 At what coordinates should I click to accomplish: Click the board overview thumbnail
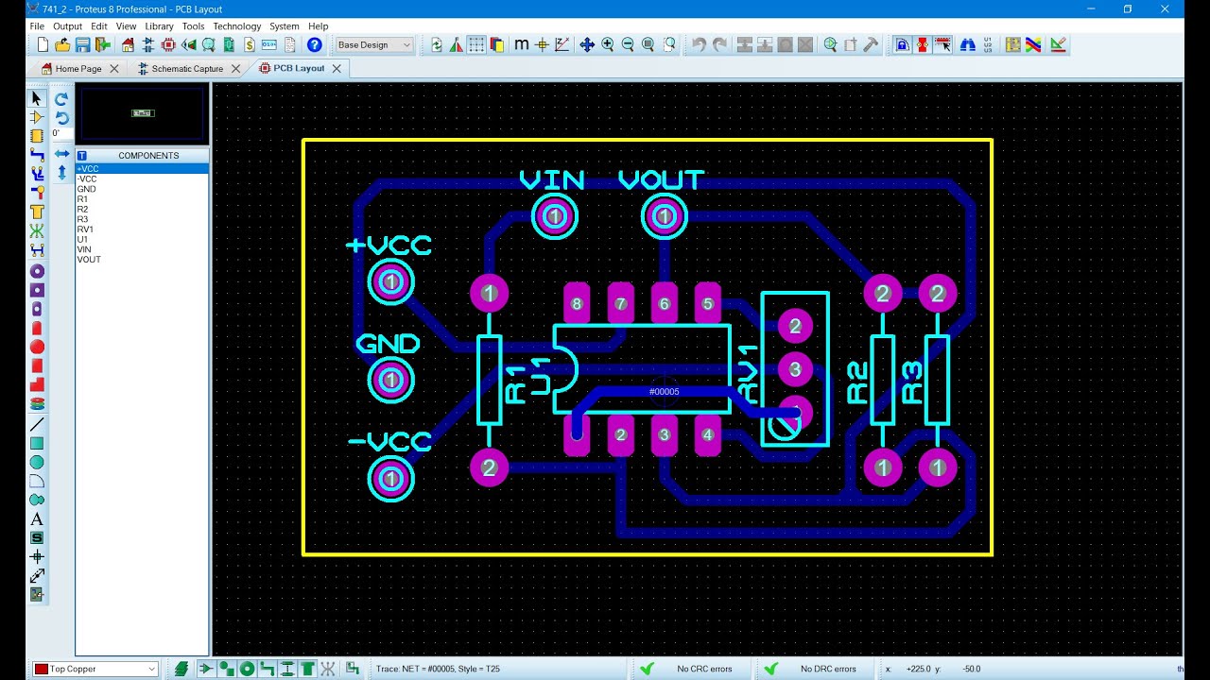(x=142, y=113)
